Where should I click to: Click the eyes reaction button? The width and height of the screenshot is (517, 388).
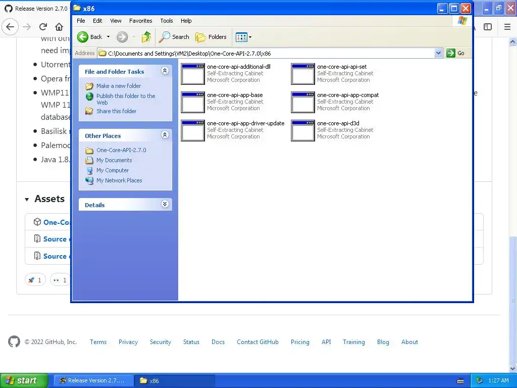click(x=60, y=280)
